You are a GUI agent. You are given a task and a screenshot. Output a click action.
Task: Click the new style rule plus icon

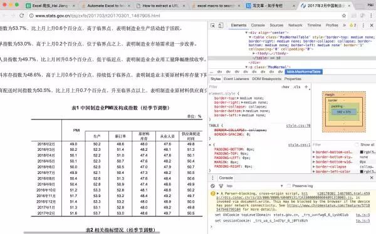point(306,87)
